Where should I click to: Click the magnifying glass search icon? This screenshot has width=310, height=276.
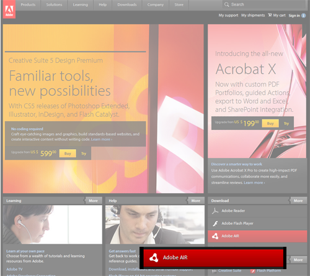226,4
